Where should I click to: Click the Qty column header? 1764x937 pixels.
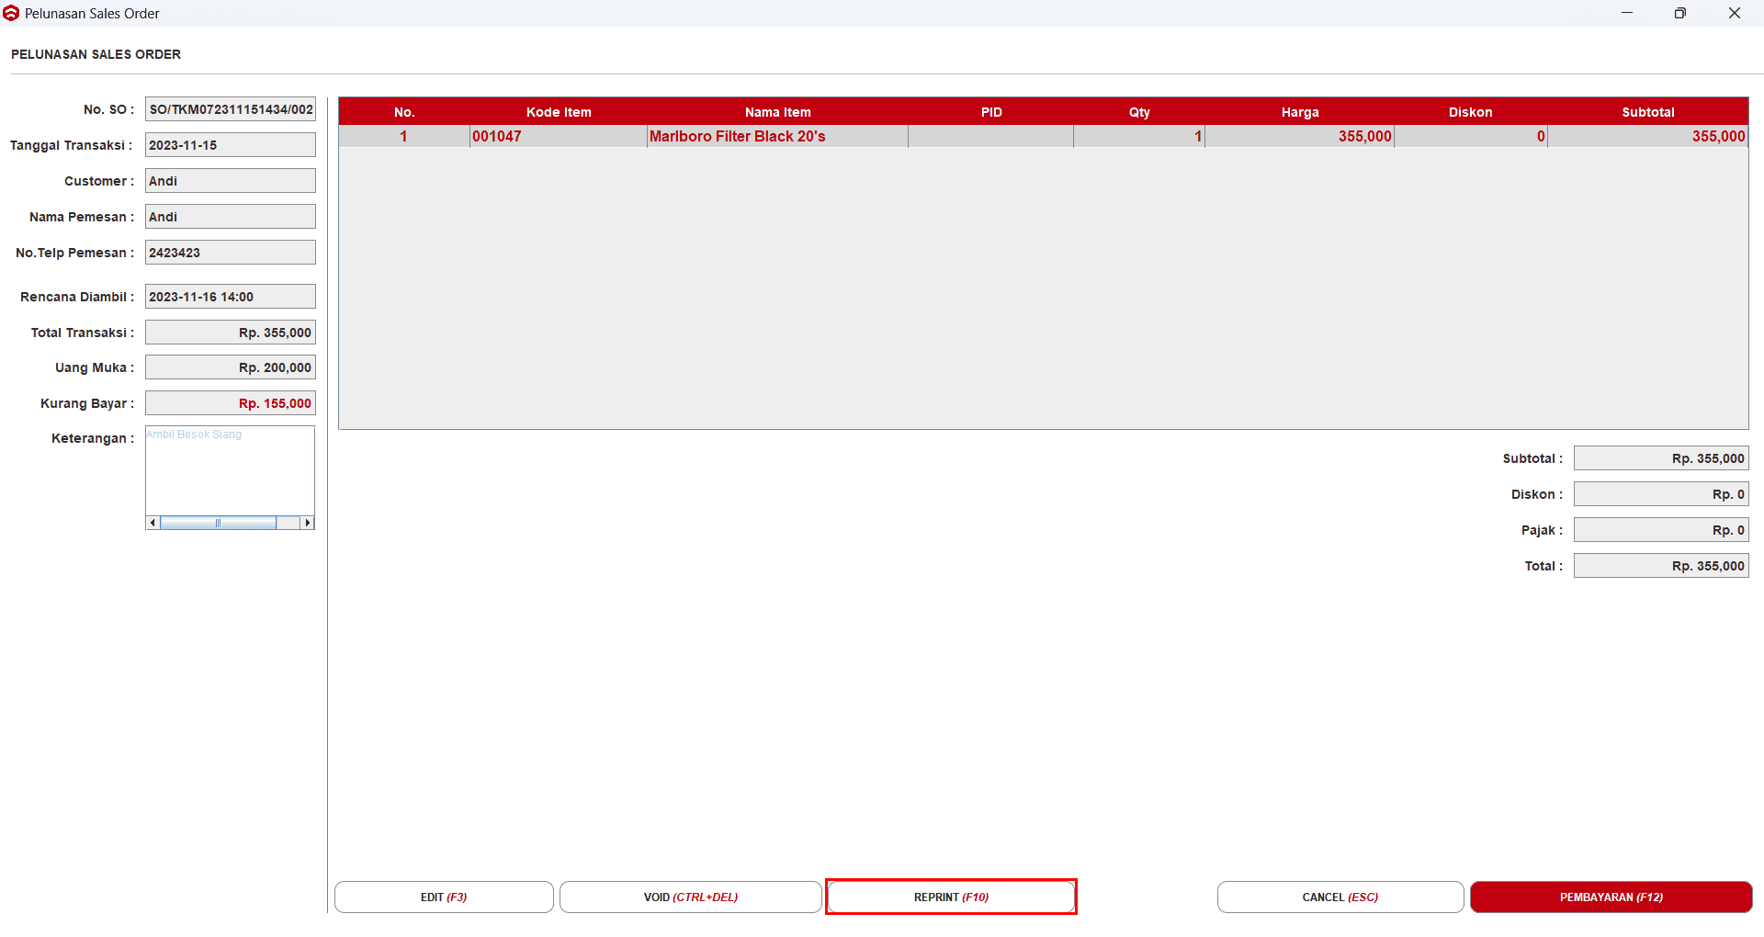[1139, 112]
